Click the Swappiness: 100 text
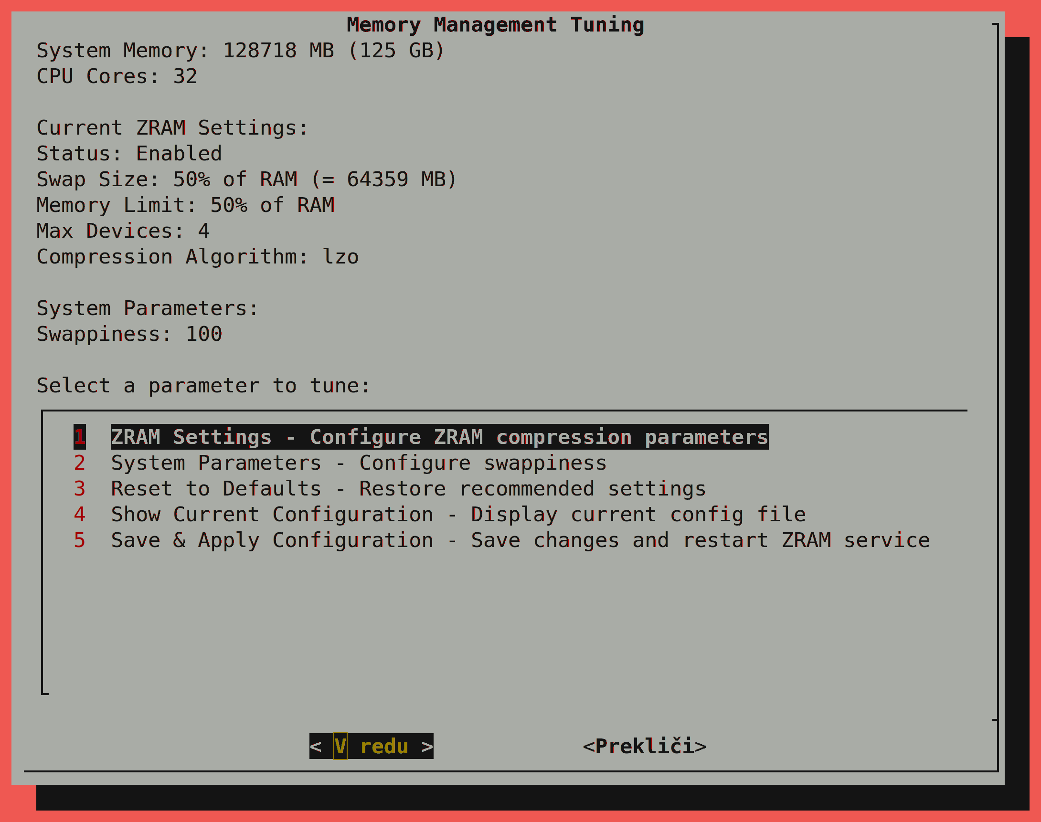 click(x=129, y=334)
